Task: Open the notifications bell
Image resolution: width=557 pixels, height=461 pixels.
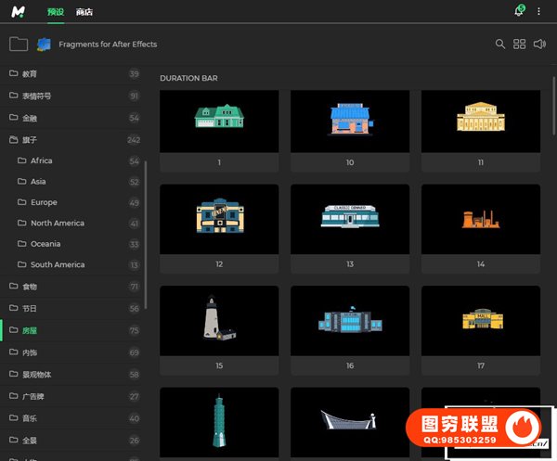Action: (x=519, y=11)
